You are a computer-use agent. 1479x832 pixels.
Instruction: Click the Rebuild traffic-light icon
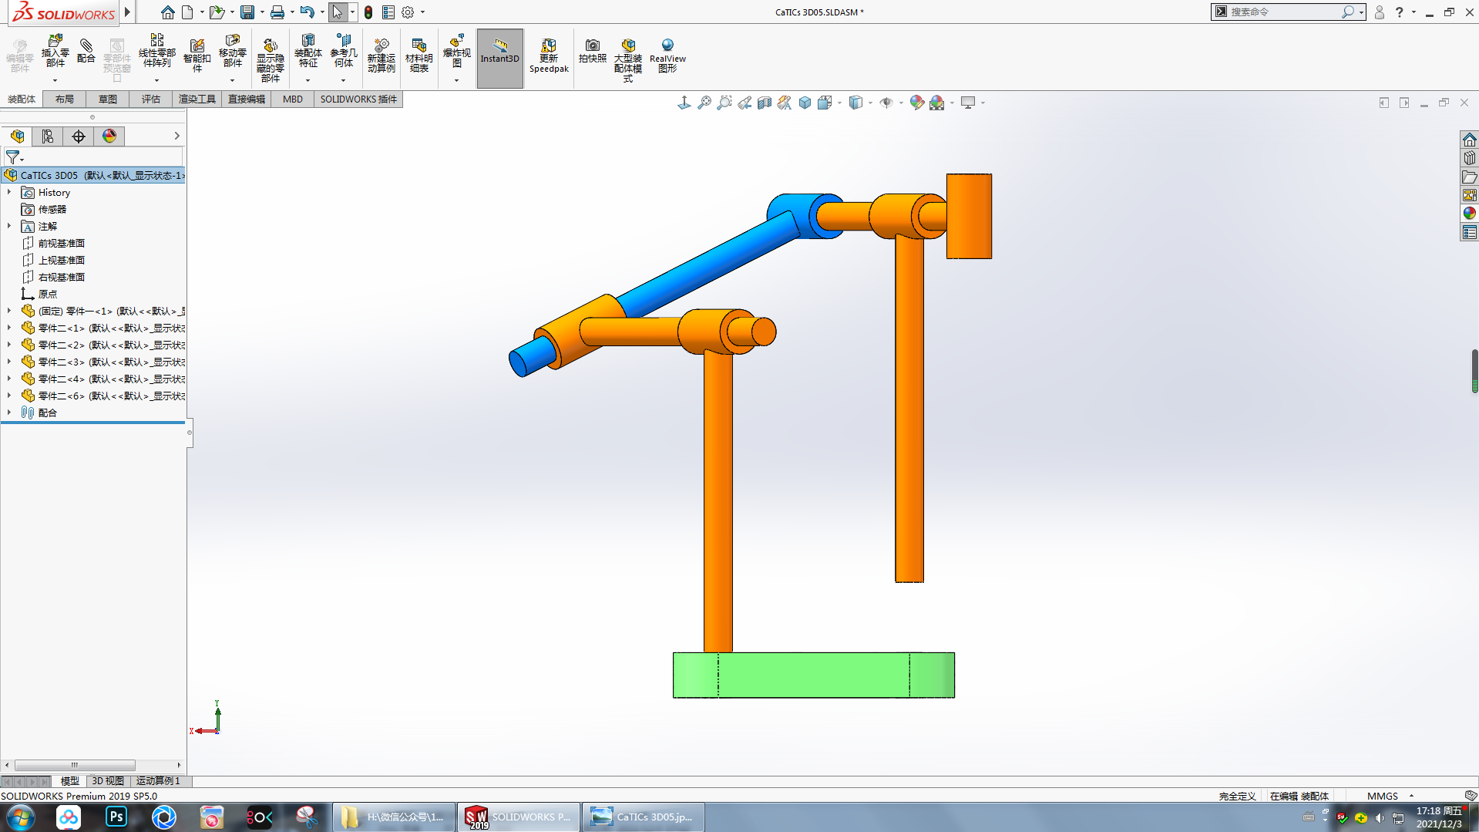tap(368, 12)
